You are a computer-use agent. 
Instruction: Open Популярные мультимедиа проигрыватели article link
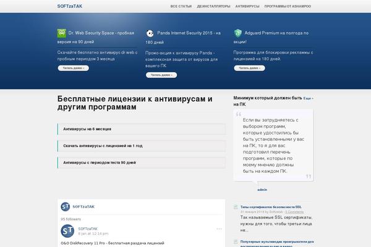click(277, 243)
